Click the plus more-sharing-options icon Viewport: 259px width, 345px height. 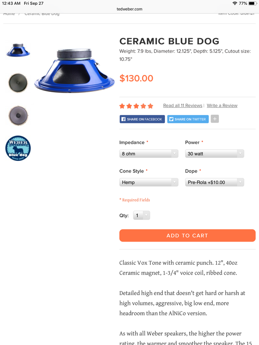215,119
